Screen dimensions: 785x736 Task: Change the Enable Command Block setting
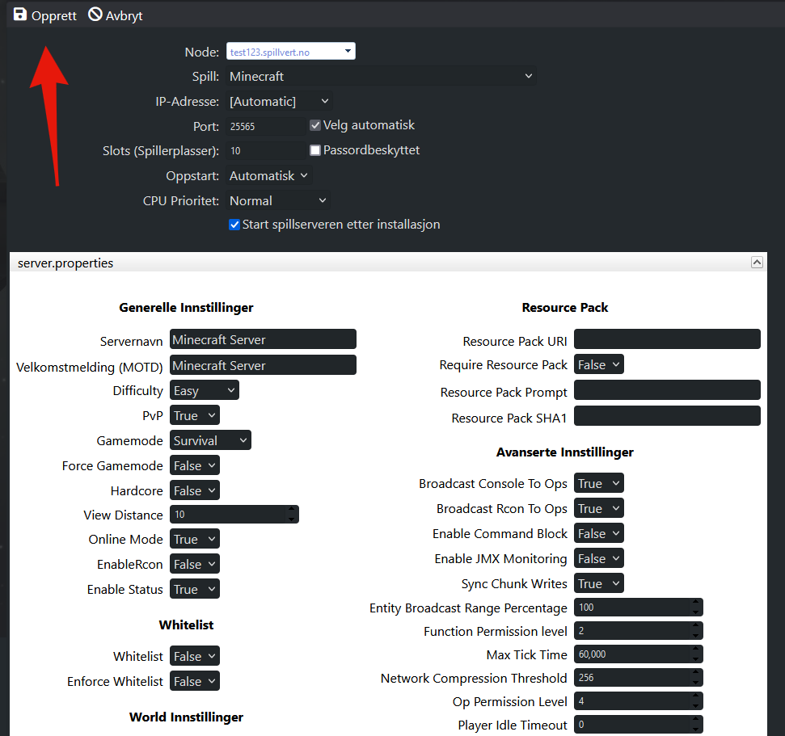[599, 533]
